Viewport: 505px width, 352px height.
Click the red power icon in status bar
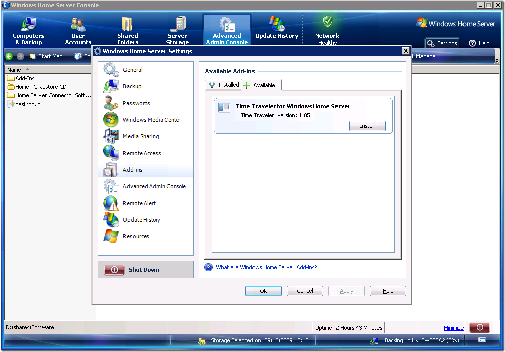coord(480,327)
